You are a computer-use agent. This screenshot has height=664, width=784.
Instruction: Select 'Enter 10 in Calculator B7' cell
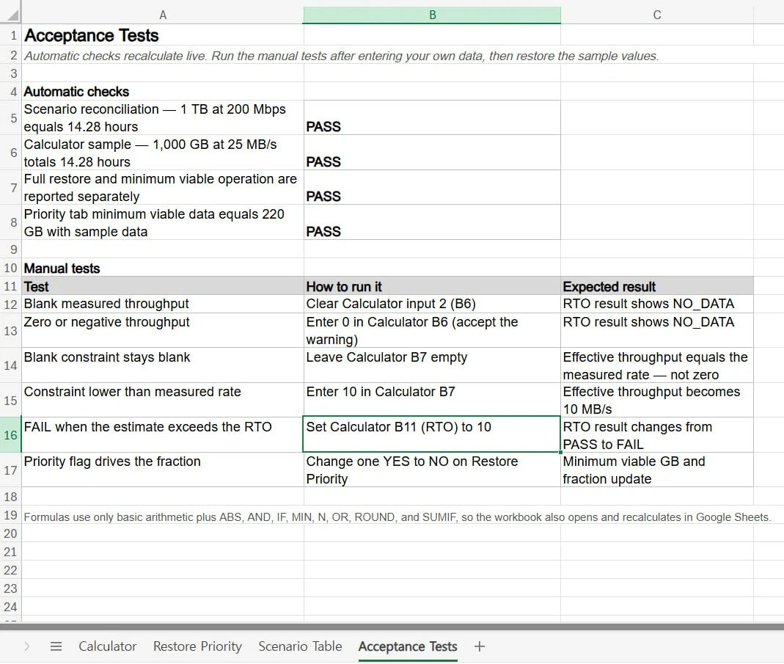point(432,400)
